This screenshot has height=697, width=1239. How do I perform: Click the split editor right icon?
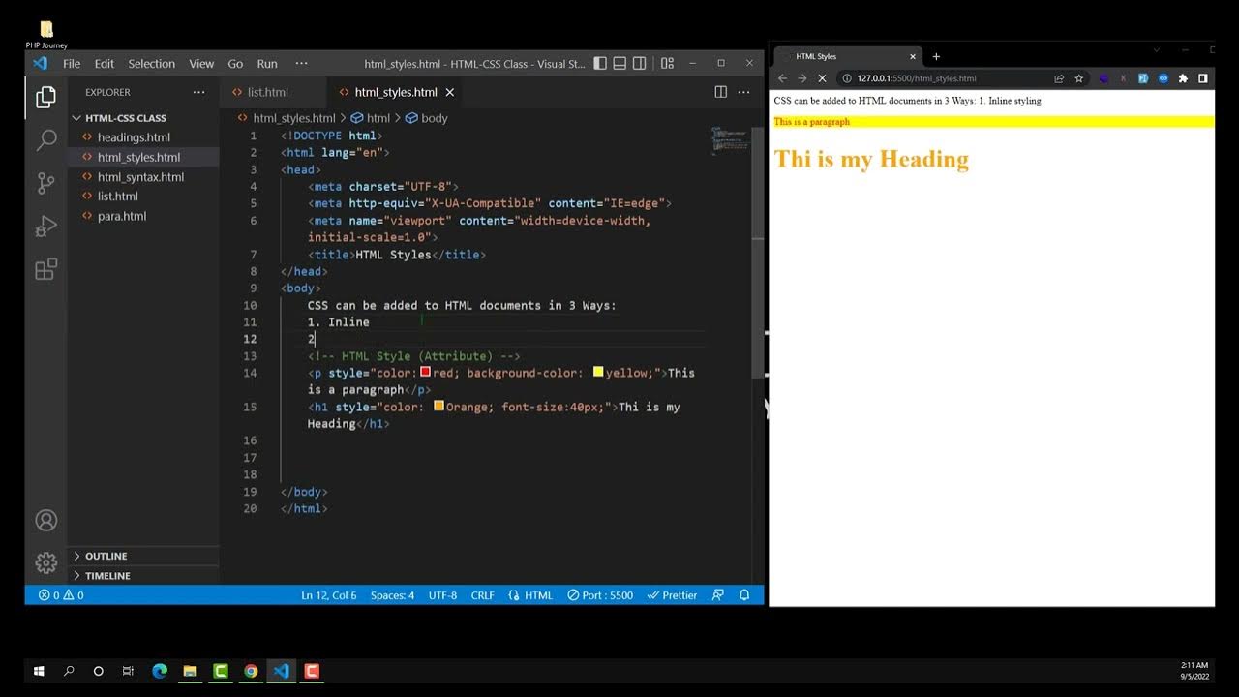pos(720,92)
